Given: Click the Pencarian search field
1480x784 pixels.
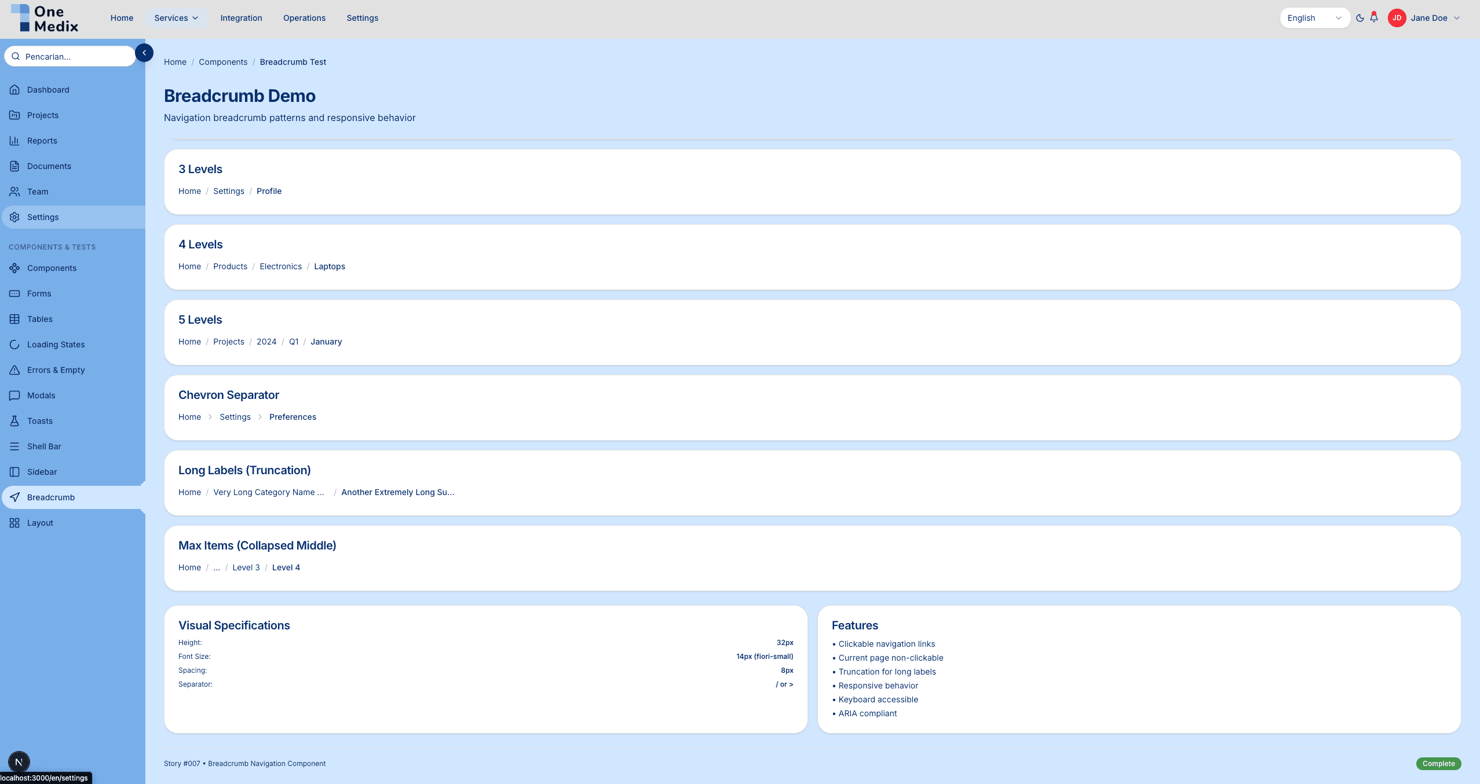Looking at the screenshot, I should 70,56.
